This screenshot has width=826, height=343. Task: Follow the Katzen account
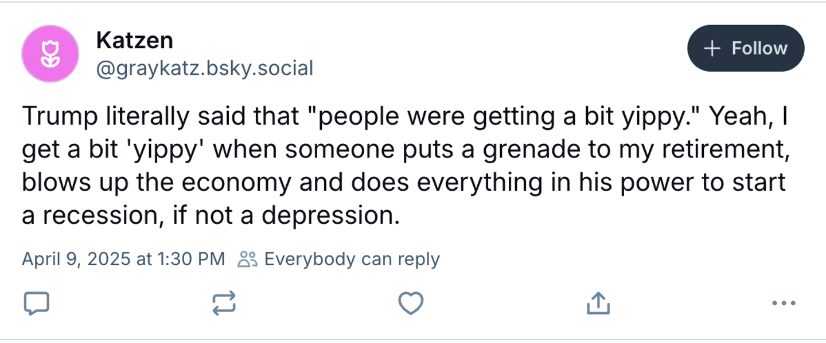[x=745, y=49]
